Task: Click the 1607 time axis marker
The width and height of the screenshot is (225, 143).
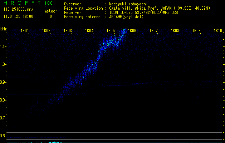Action: (154, 31)
